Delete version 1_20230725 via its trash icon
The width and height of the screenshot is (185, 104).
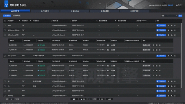160,50
